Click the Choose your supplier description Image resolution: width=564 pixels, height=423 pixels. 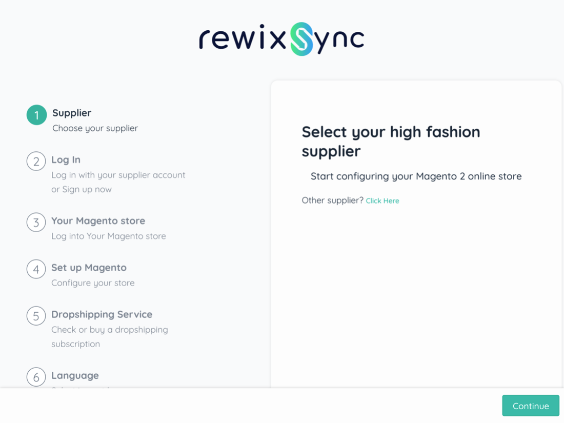pos(95,128)
